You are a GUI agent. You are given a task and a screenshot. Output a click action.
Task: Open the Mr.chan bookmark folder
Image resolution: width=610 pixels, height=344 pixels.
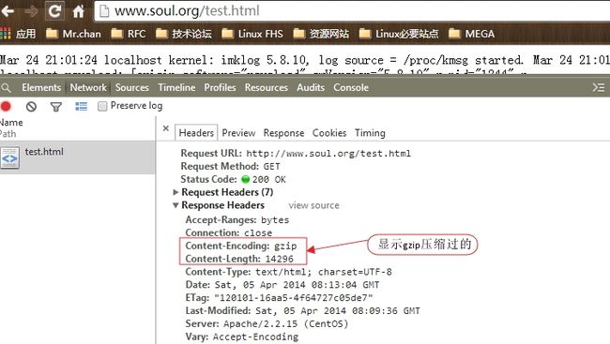(x=73, y=34)
